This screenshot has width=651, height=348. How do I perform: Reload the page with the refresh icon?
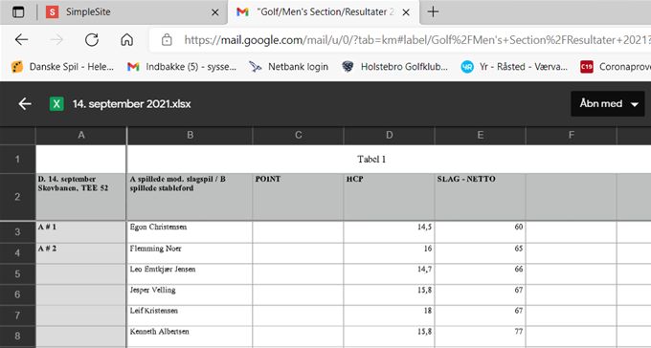[91, 40]
